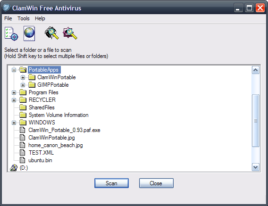Viewport: 268px width, 206px height.
Task: Click the Update Virus Database globe icon
Action: coord(29,33)
